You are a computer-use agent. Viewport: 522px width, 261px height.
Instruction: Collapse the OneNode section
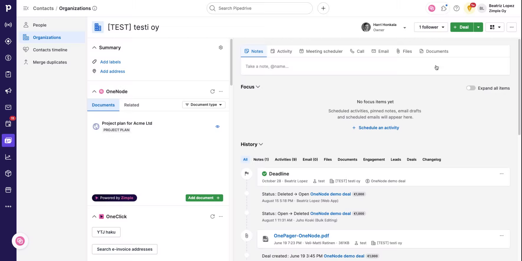pos(94,92)
